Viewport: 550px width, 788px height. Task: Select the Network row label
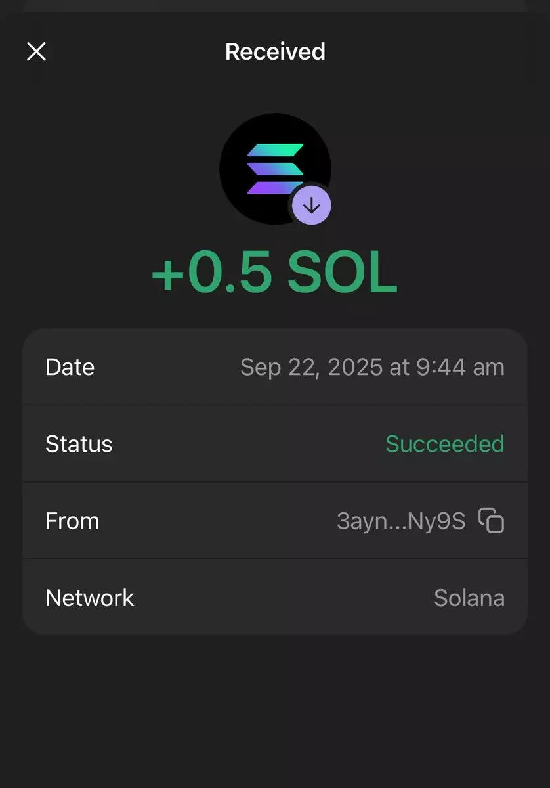[90, 598]
